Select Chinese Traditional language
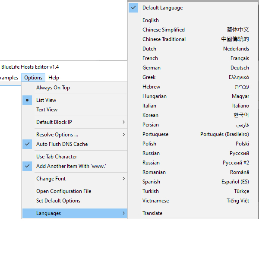Viewport: 259px width, 259px height. [193, 39]
